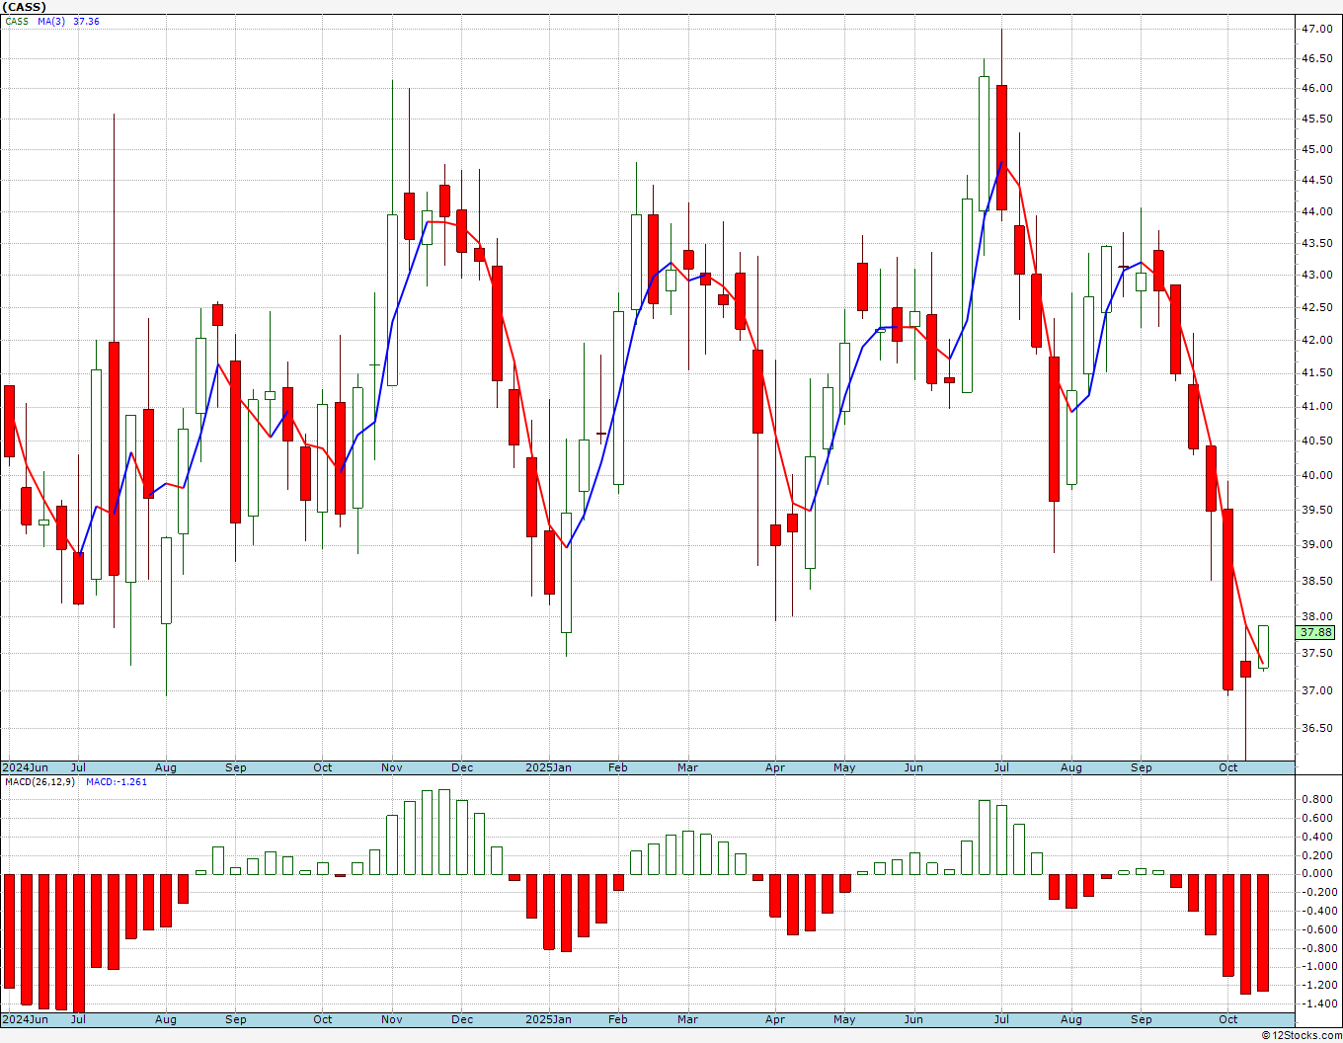Screen dimensions: 1343x1043
Task: Select the 45.00 price axis label
Action: pos(1316,149)
